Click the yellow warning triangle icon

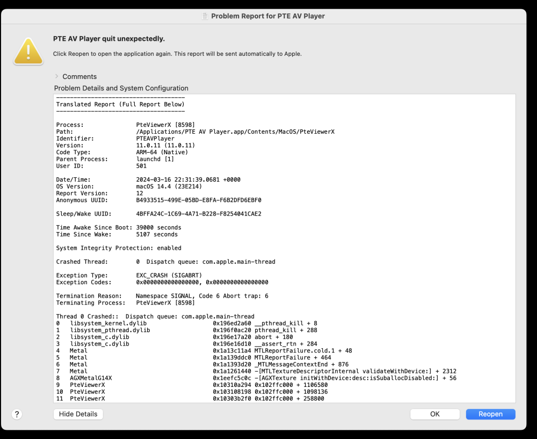click(28, 52)
